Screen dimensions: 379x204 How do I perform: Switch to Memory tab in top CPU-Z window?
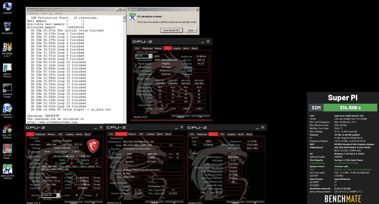point(158,48)
